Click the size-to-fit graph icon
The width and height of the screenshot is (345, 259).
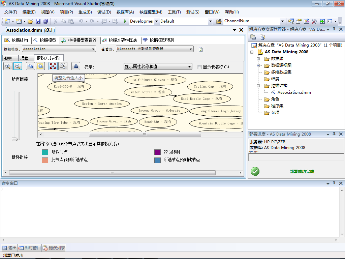point(53,66)
